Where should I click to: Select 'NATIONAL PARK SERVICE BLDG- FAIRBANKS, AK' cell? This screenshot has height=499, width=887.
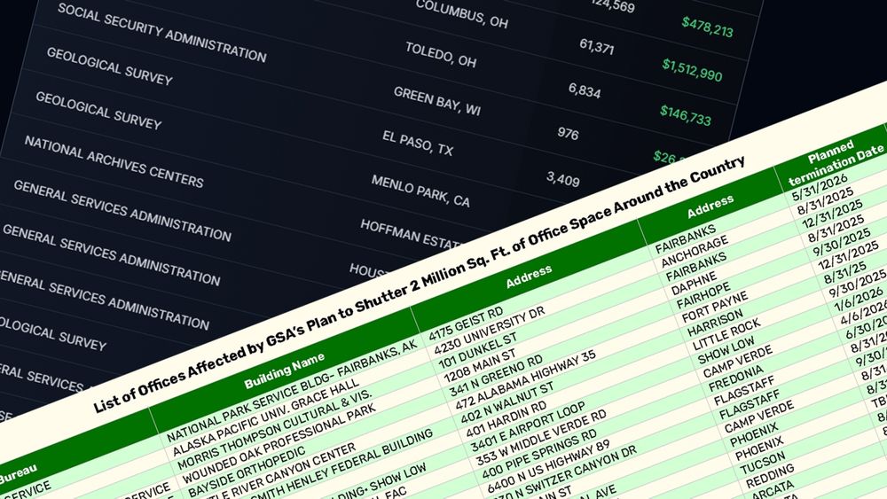coord(292,391)
